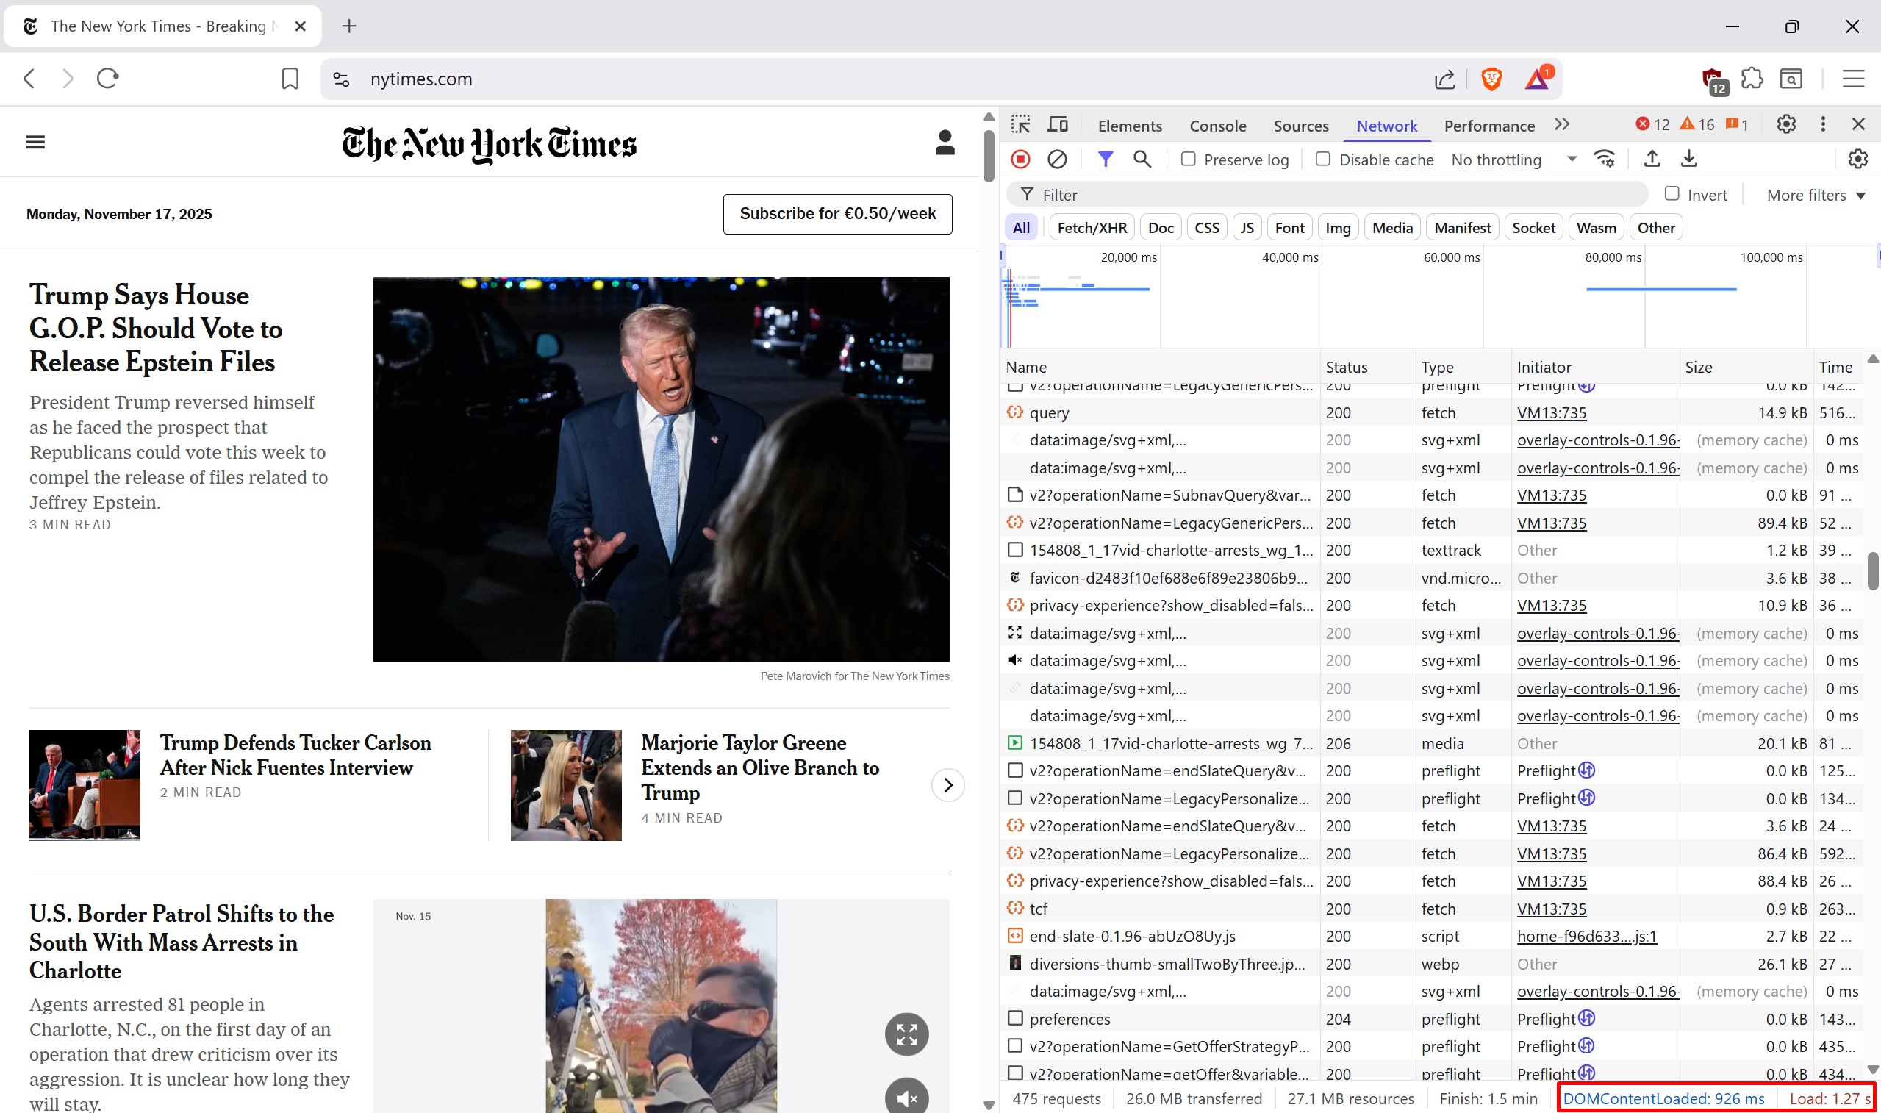Stop recording network log
The width and height of the screenshot is (1881, 1113).
click(1020, 159)
